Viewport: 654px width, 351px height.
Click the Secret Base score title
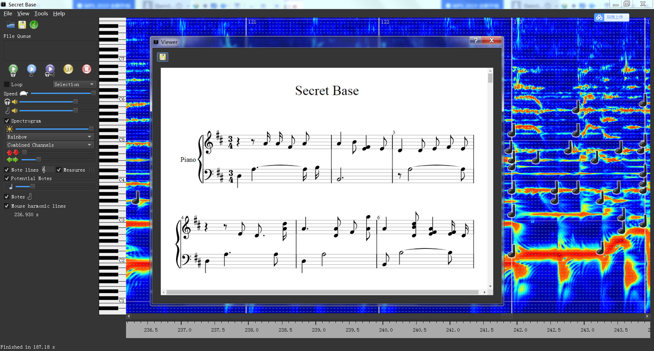tap(327, 91)
